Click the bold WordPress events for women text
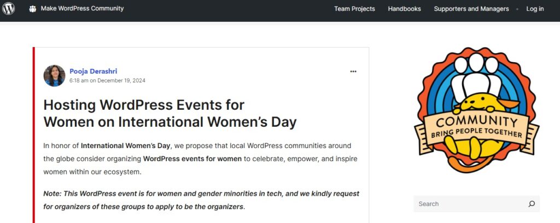The image size is (560, 223). (x=192, y=159)
